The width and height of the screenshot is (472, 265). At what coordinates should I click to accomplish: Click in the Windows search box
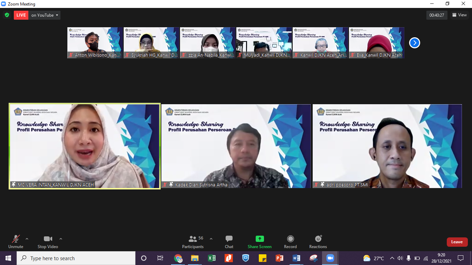pos(76,258)
